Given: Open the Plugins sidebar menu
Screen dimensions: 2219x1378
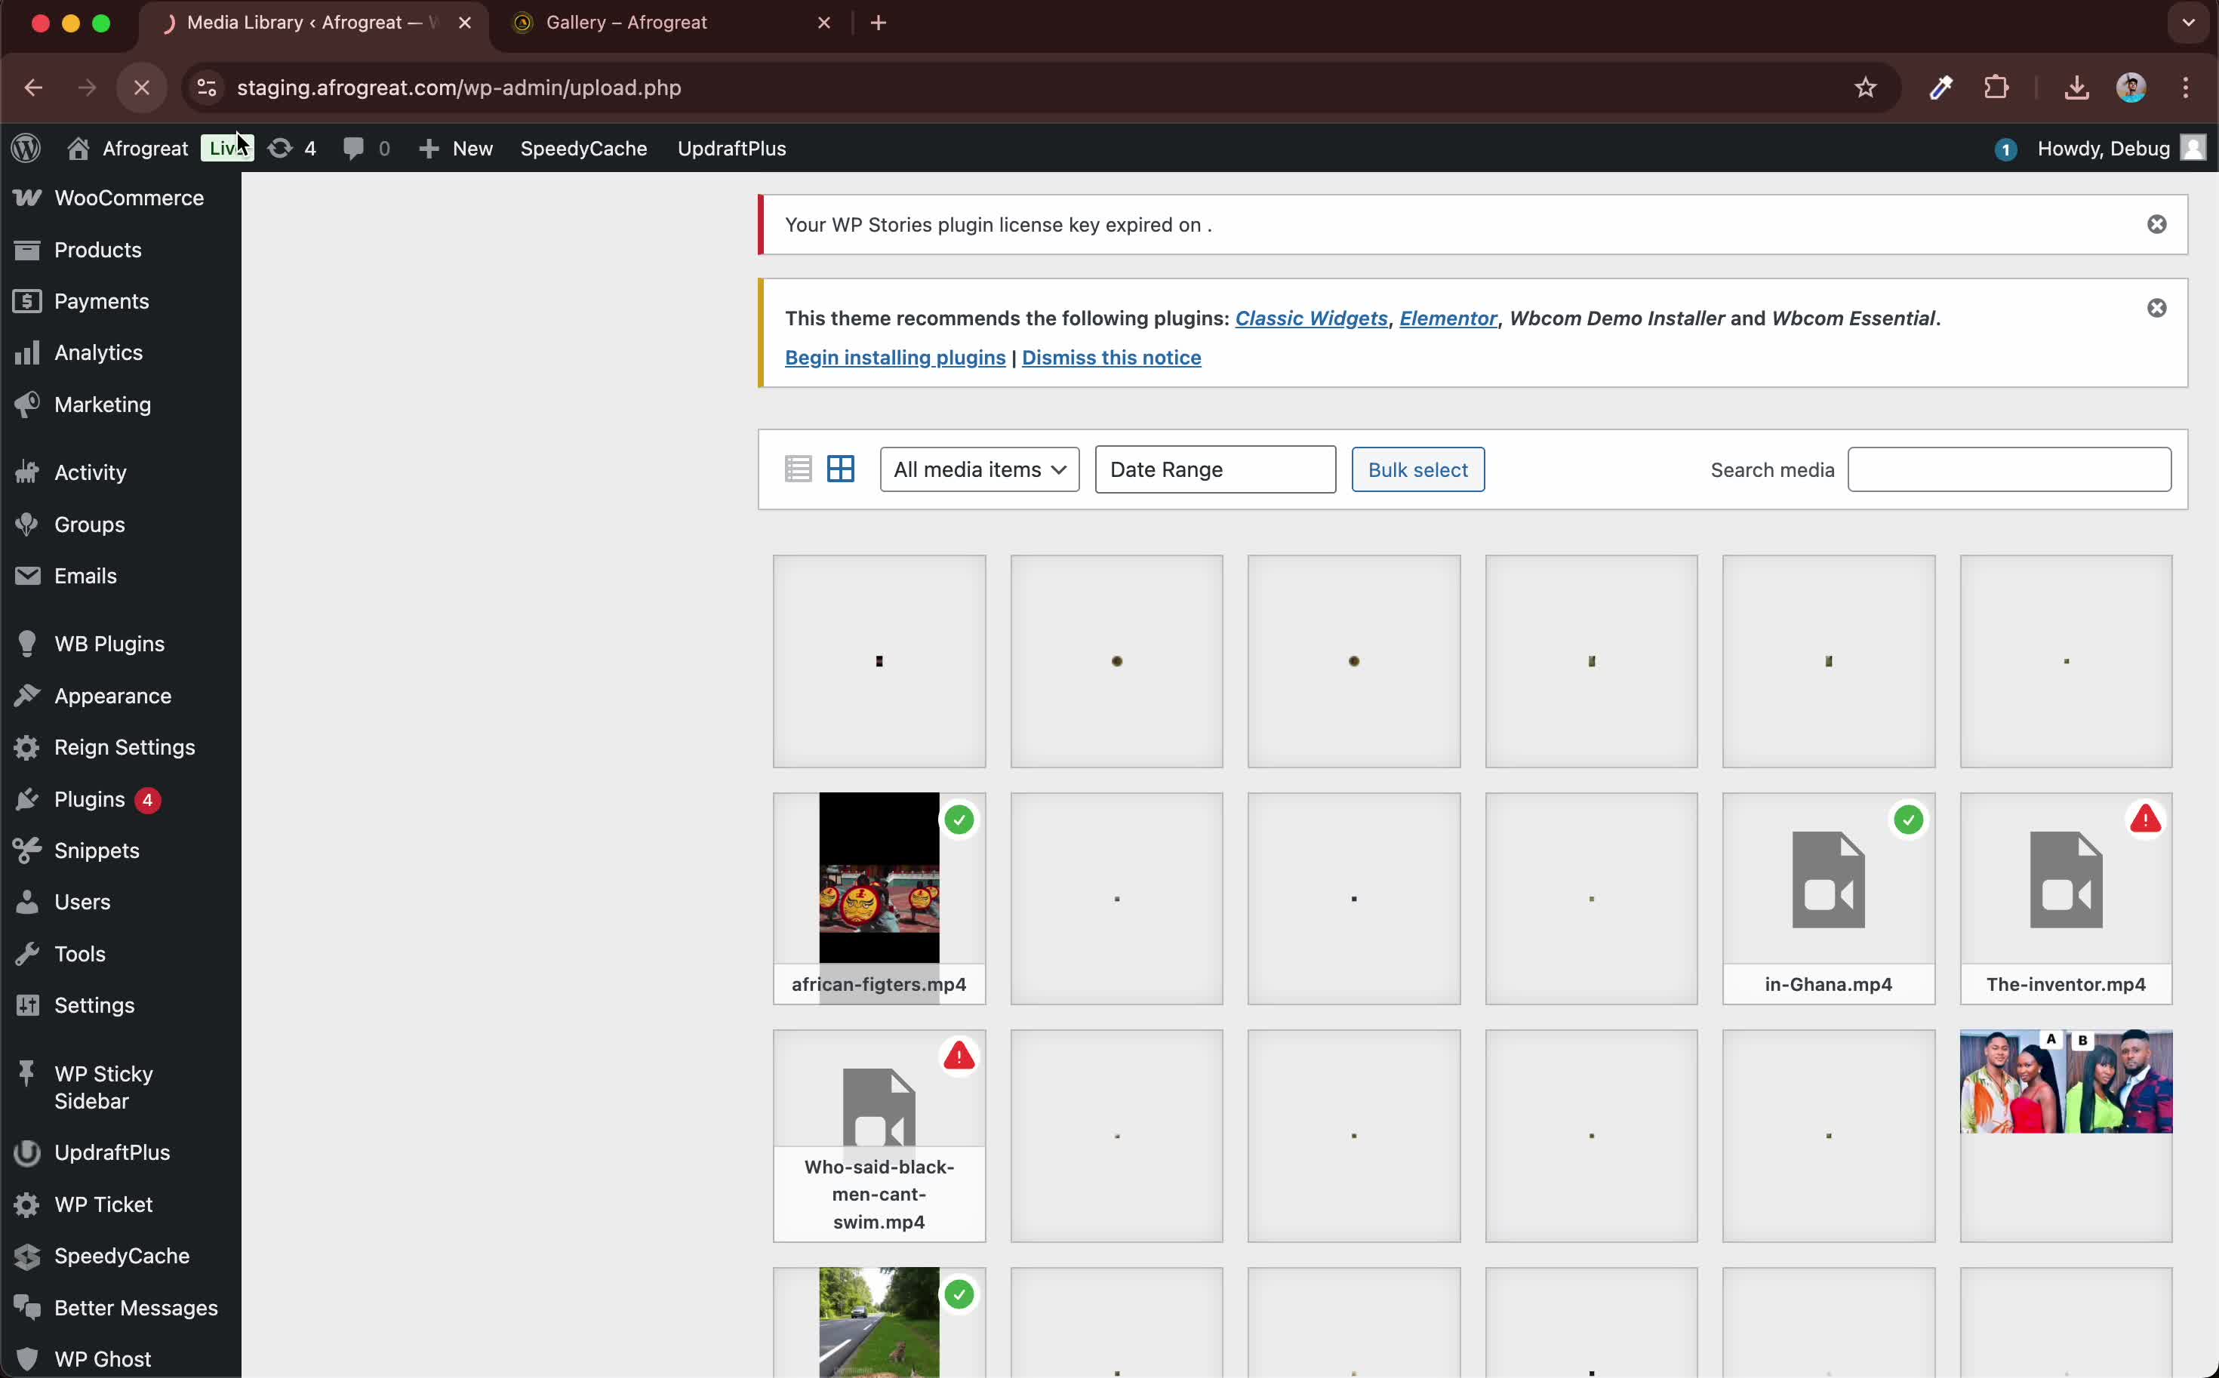Looking at the screenshot, I should 89,799.
